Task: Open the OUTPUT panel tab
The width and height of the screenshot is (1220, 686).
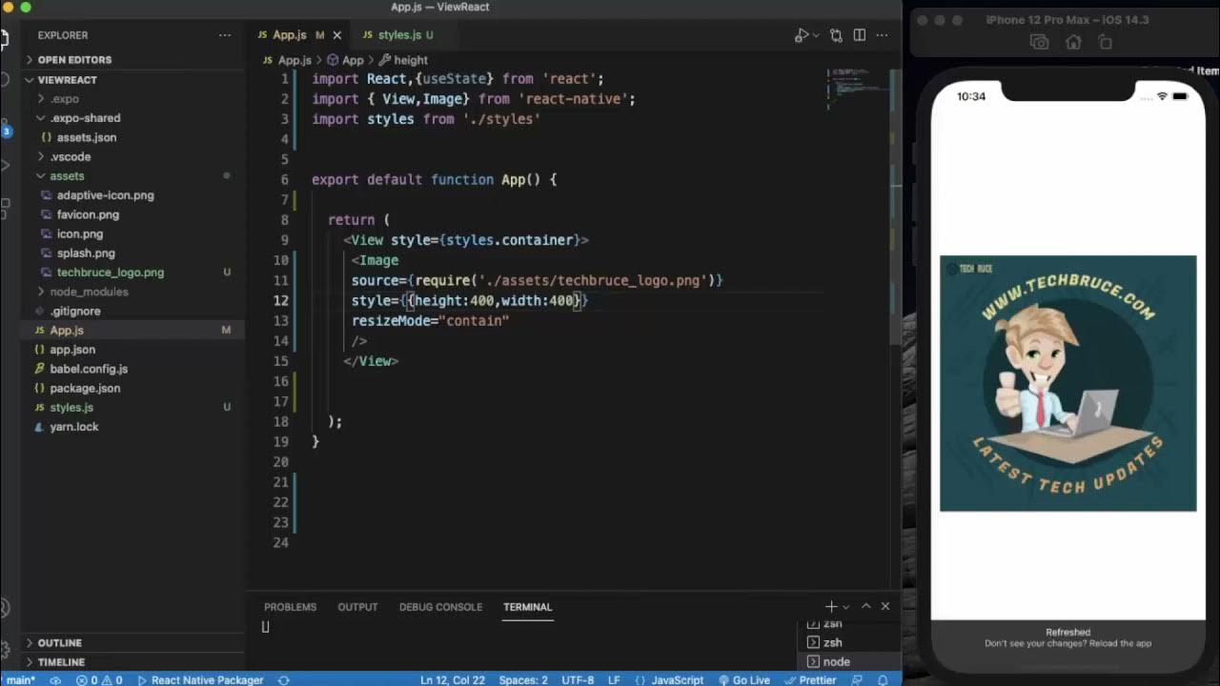Action: [357, 607]
